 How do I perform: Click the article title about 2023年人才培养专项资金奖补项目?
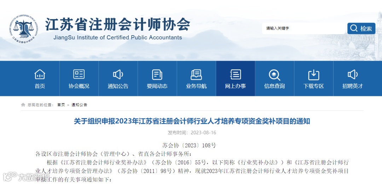[192, 121]
